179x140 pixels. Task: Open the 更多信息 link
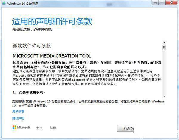coord(18,111)
